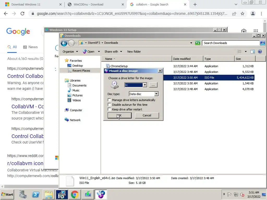Open Documents library in navigation pane
The width and height of the screenshot is (267, 200).
(77, 85)
